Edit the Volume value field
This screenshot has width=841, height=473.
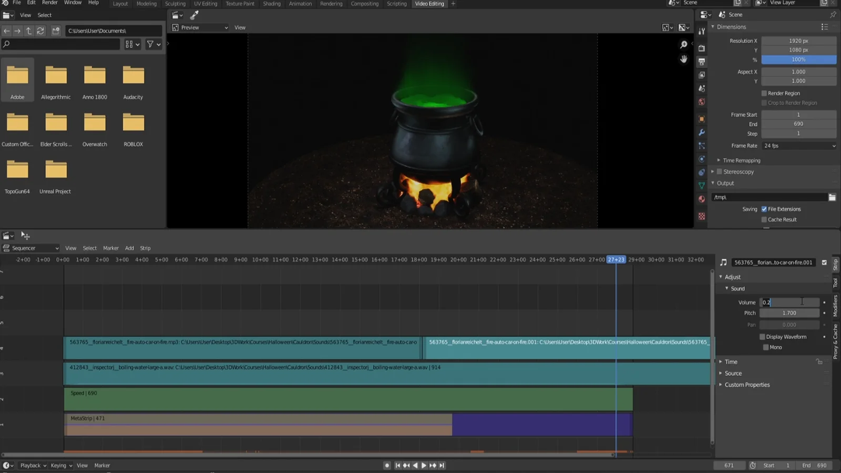[788, 302]
